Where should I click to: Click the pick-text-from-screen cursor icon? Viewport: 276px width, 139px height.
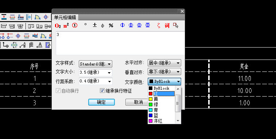pos(175,25)
